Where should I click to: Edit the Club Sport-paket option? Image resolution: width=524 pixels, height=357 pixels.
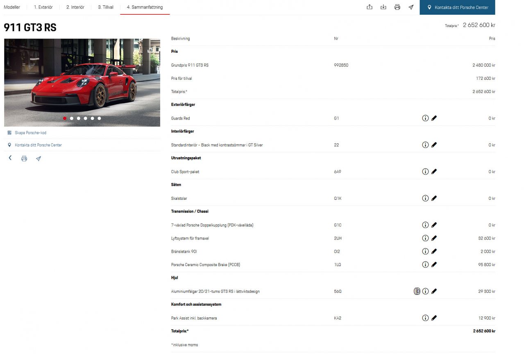434,172
